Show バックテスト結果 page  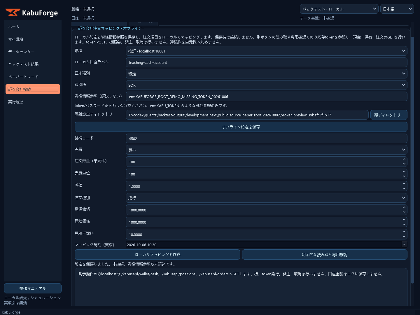click(x=33, y=64)
